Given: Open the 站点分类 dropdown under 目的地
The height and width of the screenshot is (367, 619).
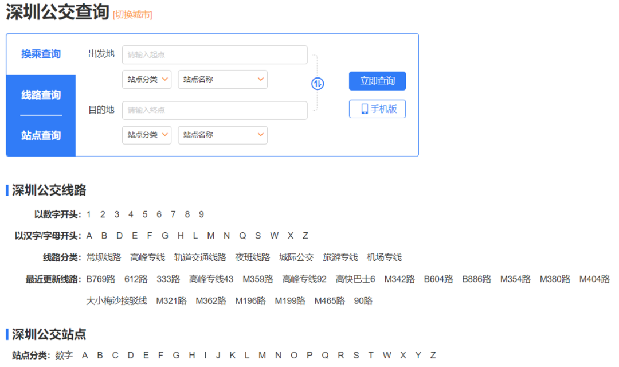Looking at the screenshot, I should coord(147,135).
